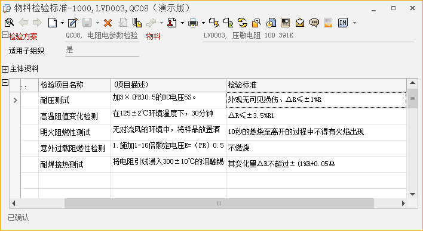The height and width of the screenshot is (231, 423).
Task: Collapse the inspection items grid section
Action: pos(5,82)
